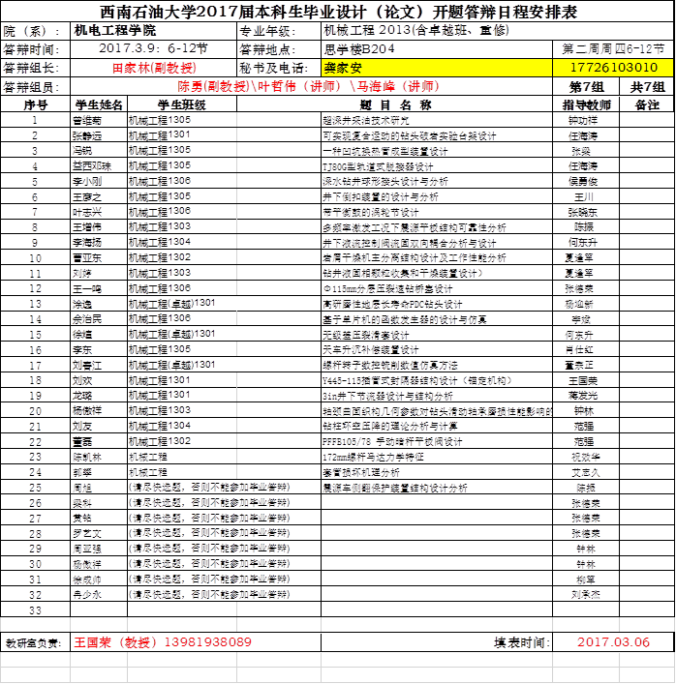The height and width of the screenshot is (684, 676).
Task: Click the title cell of the schedule table
Action: click(x=337, y=11)
